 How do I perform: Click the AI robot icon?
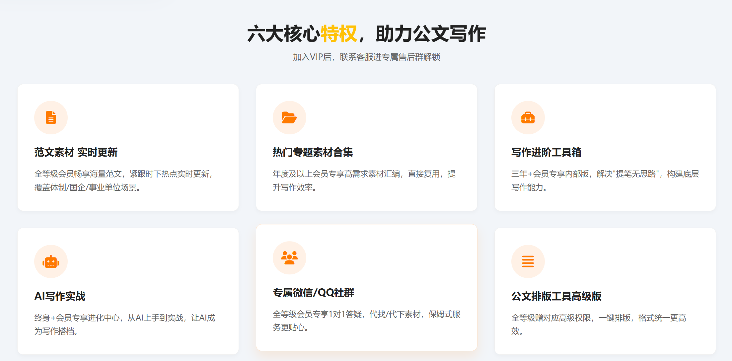pos(51,261)
